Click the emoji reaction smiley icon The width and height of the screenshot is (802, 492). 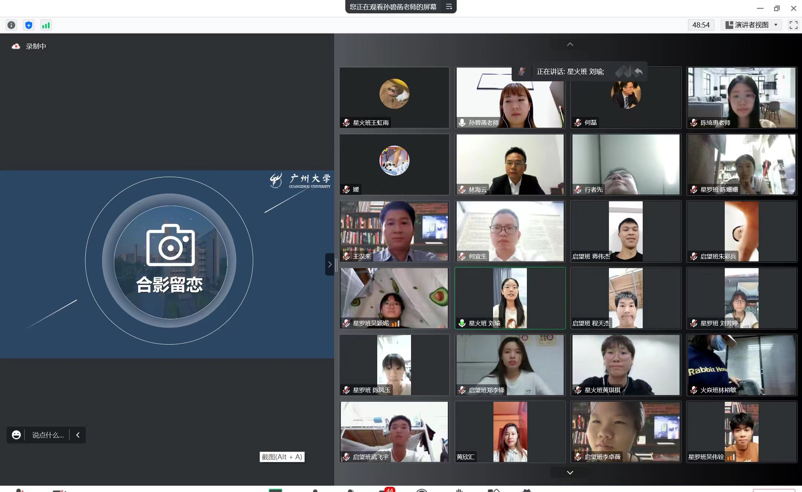click(x=16, y=435)
